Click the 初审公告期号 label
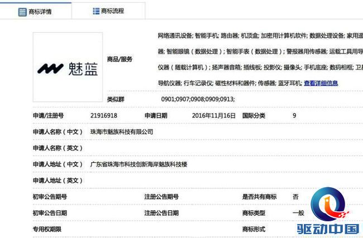The image size is (363, 238). tap(50, 197)
